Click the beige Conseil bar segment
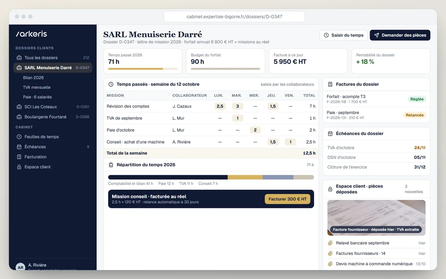 point(304,177)
